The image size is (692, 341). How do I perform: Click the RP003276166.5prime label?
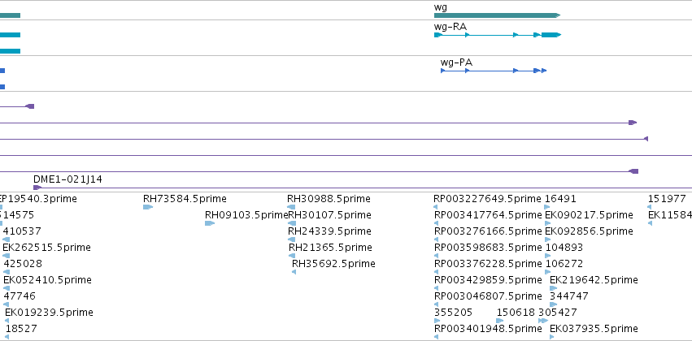pos(488,231)
